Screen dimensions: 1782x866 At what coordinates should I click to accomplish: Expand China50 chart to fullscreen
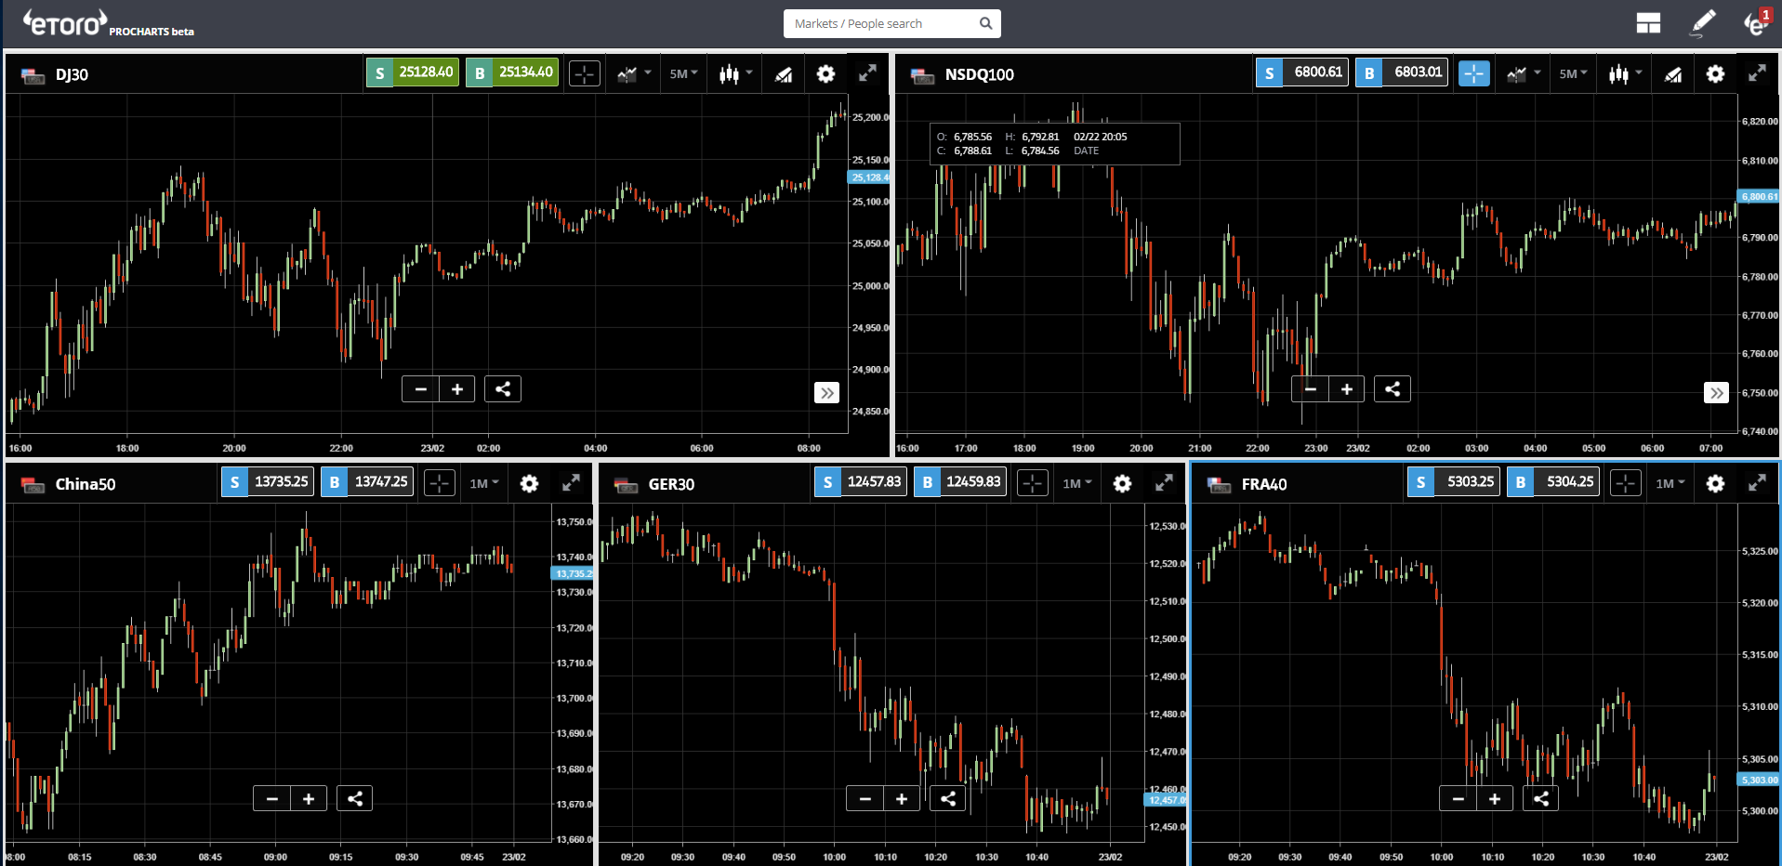[571, 483]
